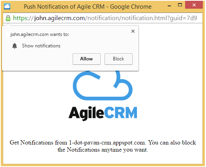Click the bell icon beside Show notifications
Image resolution: width=206 pixels, height=167 pixels.
[x=15, y=46]
